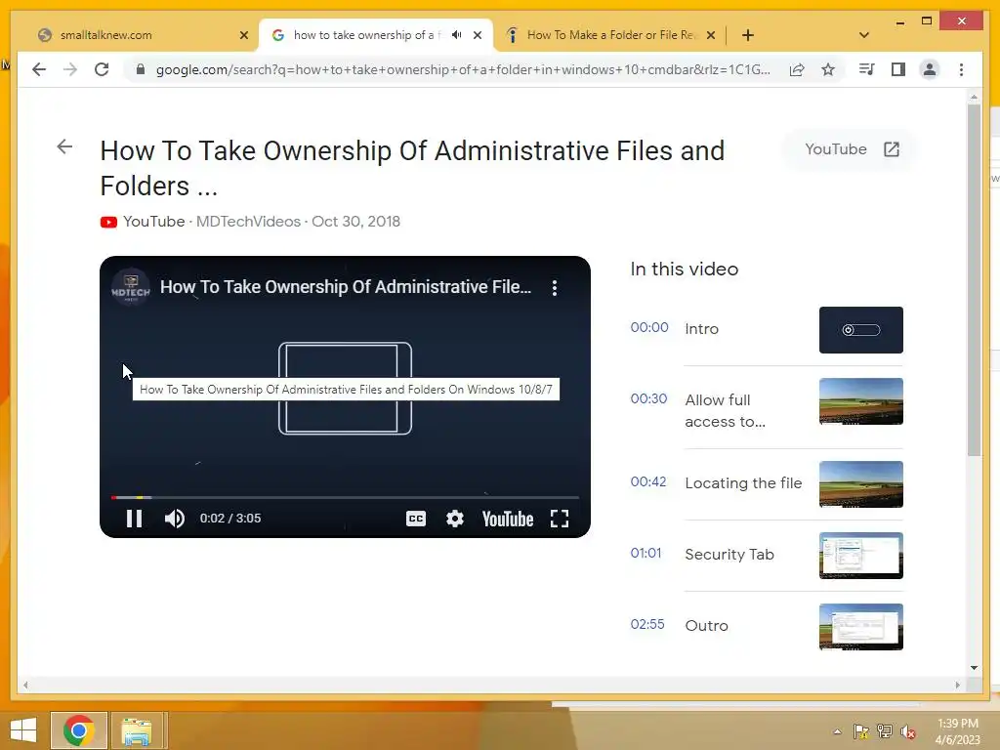The width and height of the screenshot is (1000, 750).
Task: Show hidden tray icons arrow
Action: [837, 731]
